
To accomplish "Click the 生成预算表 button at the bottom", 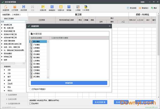I will pyautogui.click(x=100, y=102).
